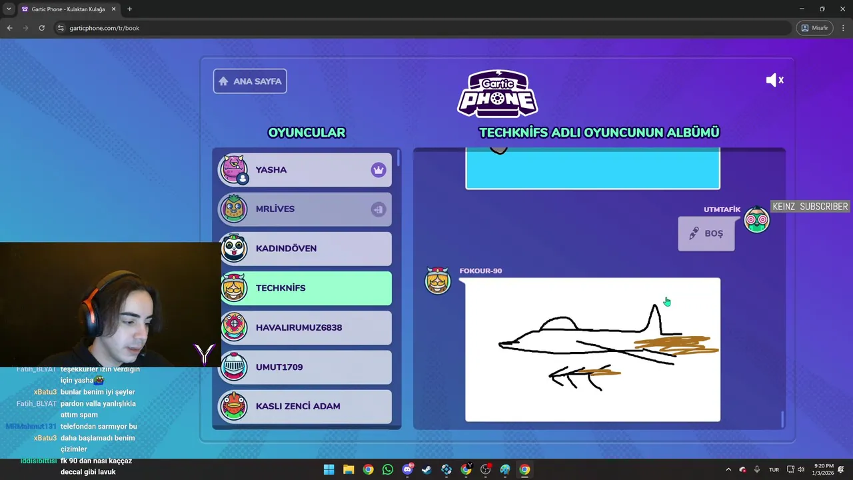Click UMUT1709 knight helmet avatar

(234, 366)
